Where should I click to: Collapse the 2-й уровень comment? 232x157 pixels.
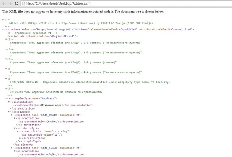[6, 40]
